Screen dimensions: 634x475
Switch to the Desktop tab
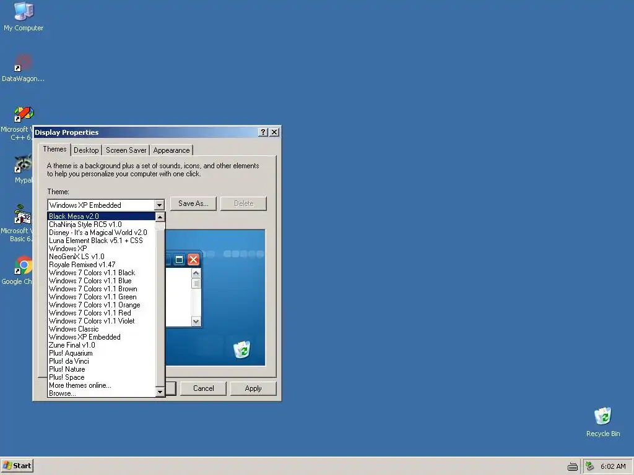tap(86, 150)
